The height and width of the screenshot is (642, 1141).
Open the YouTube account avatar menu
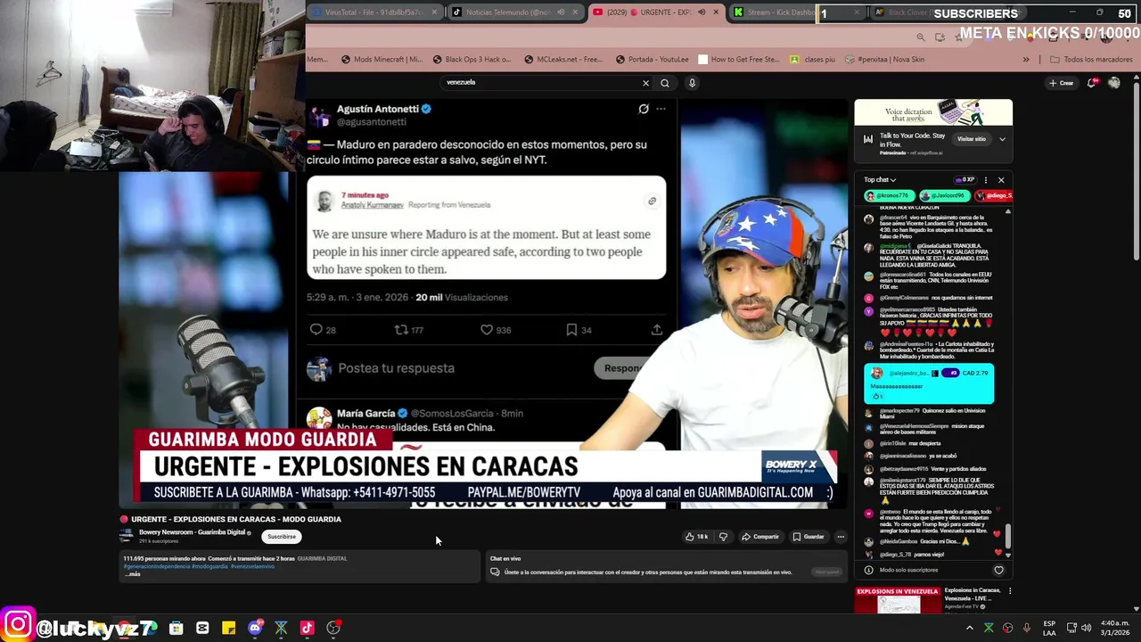coord(1114,83)
